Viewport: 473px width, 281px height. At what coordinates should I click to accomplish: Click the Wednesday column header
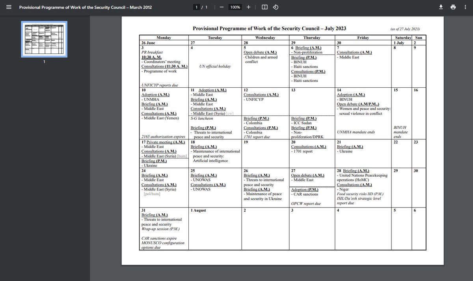[265, 38]
